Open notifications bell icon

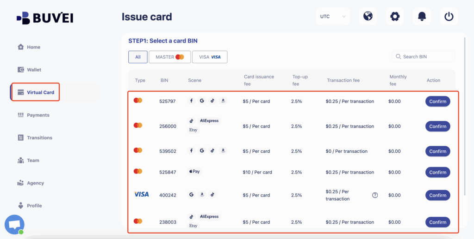click(x=422, y=17)
